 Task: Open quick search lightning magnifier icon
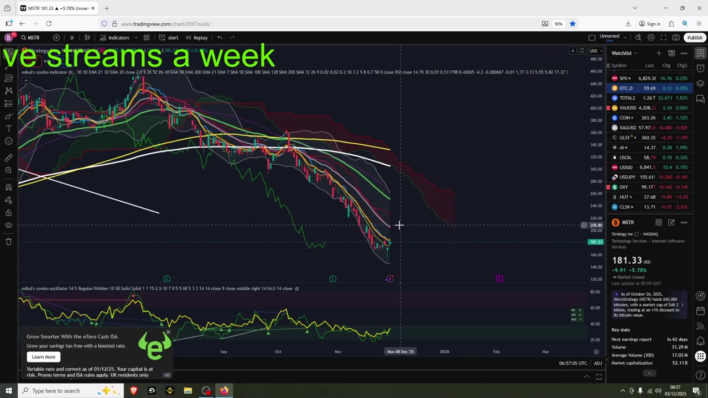pos(638,38)
